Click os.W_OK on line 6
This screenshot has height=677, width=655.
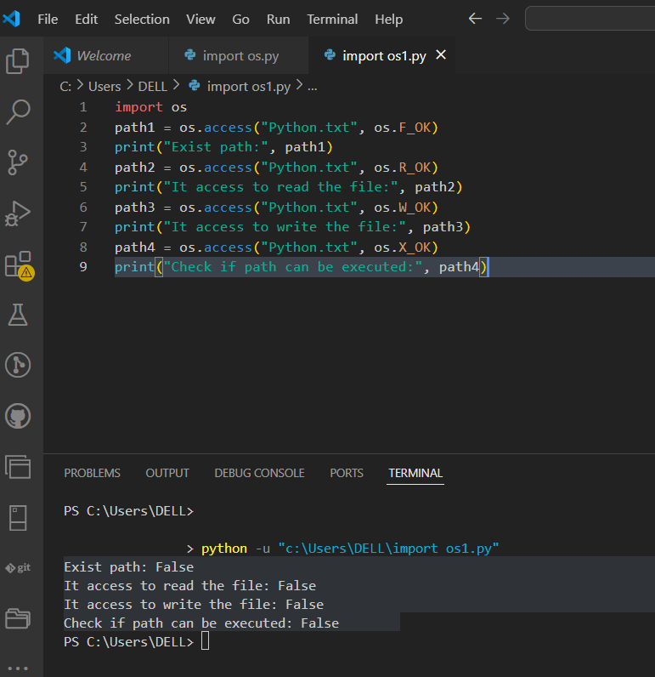tap(403, 208)
